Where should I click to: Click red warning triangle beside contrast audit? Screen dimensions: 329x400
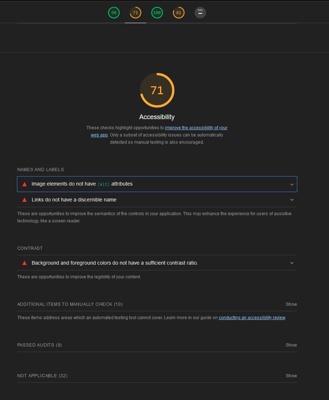coord(25,263)
